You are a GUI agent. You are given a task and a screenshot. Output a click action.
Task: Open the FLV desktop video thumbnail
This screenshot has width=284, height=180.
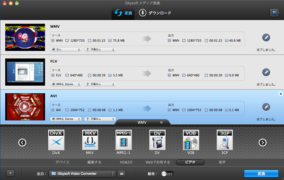tap(25, 72)
